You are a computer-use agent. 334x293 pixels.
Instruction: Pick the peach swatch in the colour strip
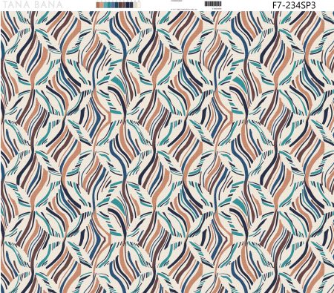click(102, 5)
